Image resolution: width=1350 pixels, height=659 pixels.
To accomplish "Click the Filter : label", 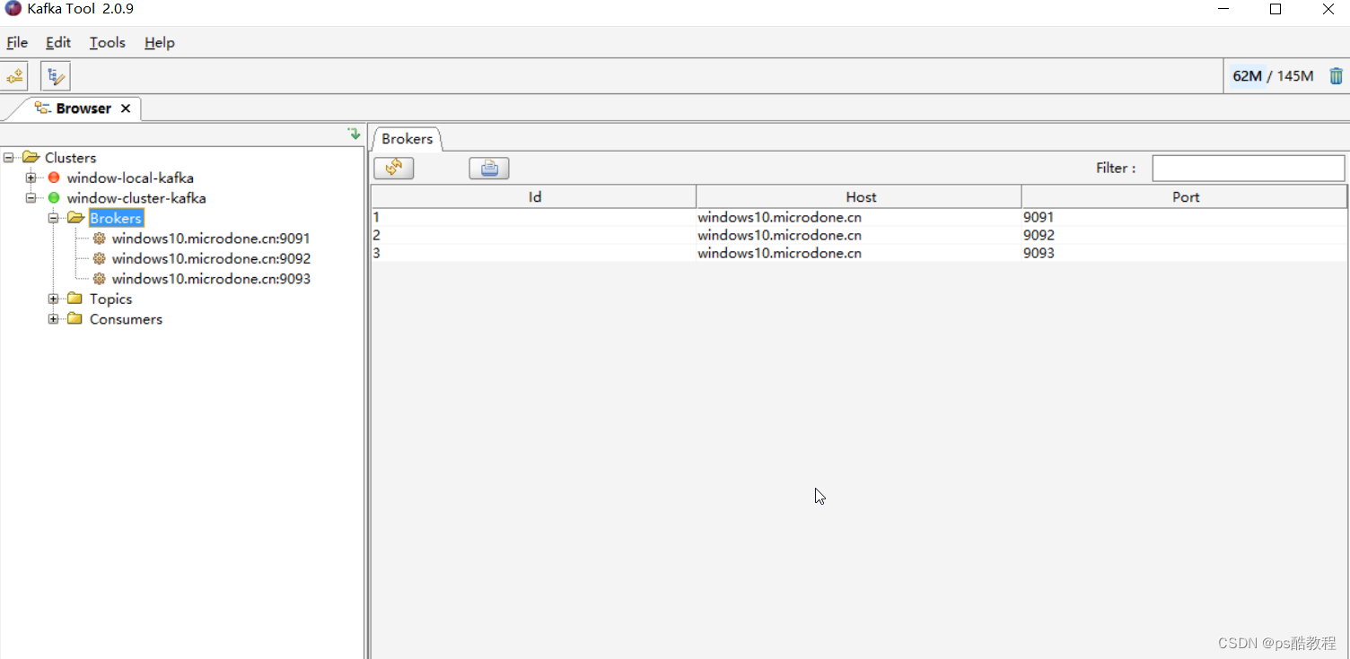I will point(1116,168).
